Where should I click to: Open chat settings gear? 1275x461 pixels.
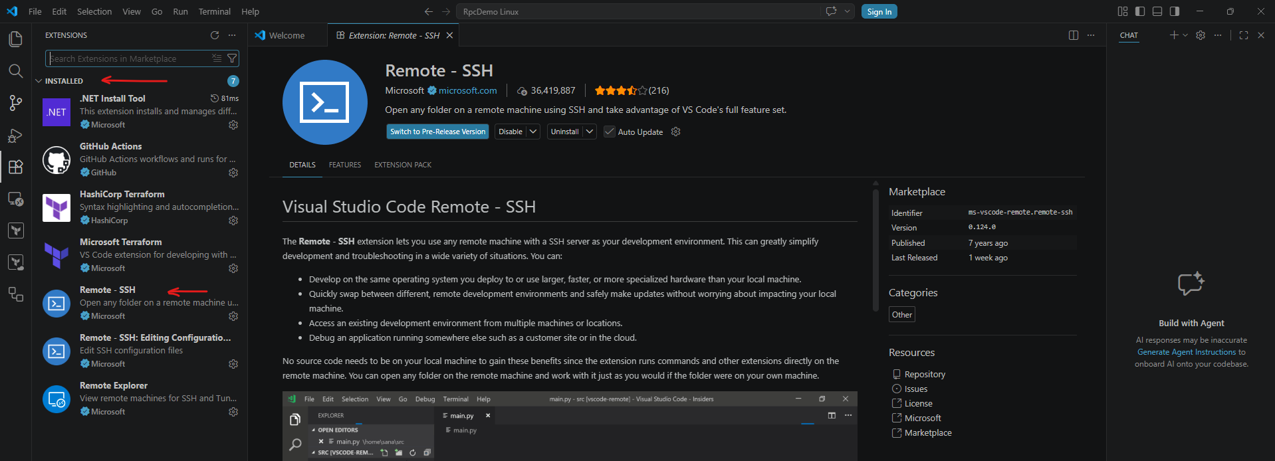click(1201, 35)
